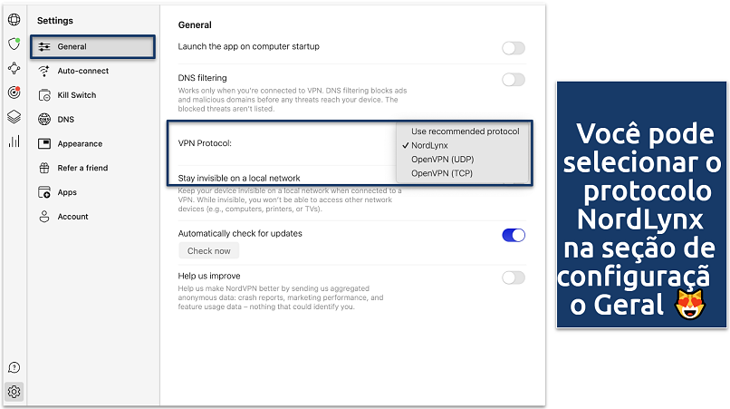The height and width of the screenshot is (409, 730).
Task: Click the settings gear icon
Action: (x=14, y=392)
